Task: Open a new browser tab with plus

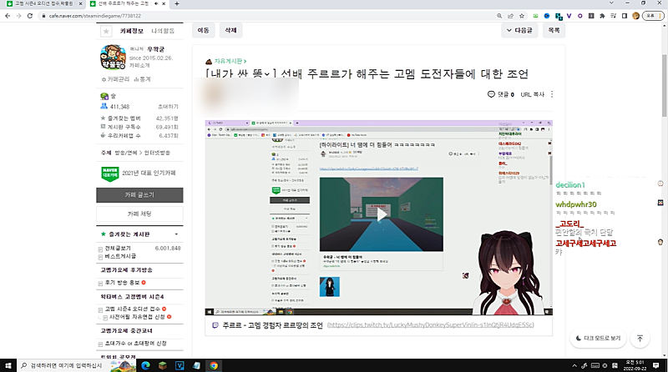Action: pos(177,3)
